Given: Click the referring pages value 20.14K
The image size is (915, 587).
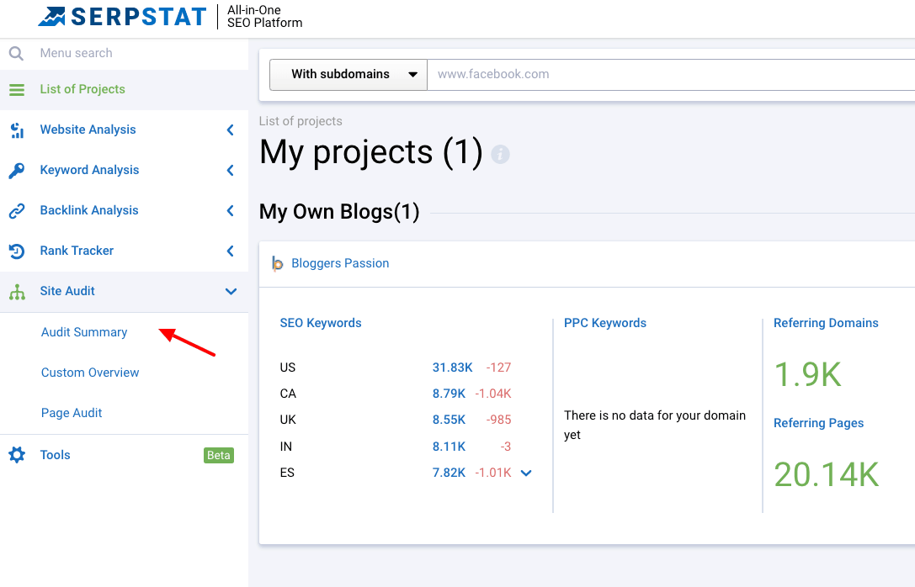Looking at the screenshot, I should (x=827, y=474).
